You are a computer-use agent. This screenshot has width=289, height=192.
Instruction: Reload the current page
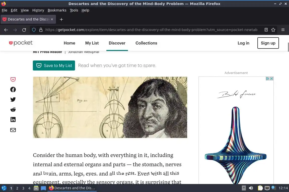point(24,30)
